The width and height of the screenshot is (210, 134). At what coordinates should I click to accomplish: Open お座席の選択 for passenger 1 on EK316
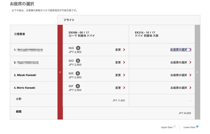click(x=181, y=50)
